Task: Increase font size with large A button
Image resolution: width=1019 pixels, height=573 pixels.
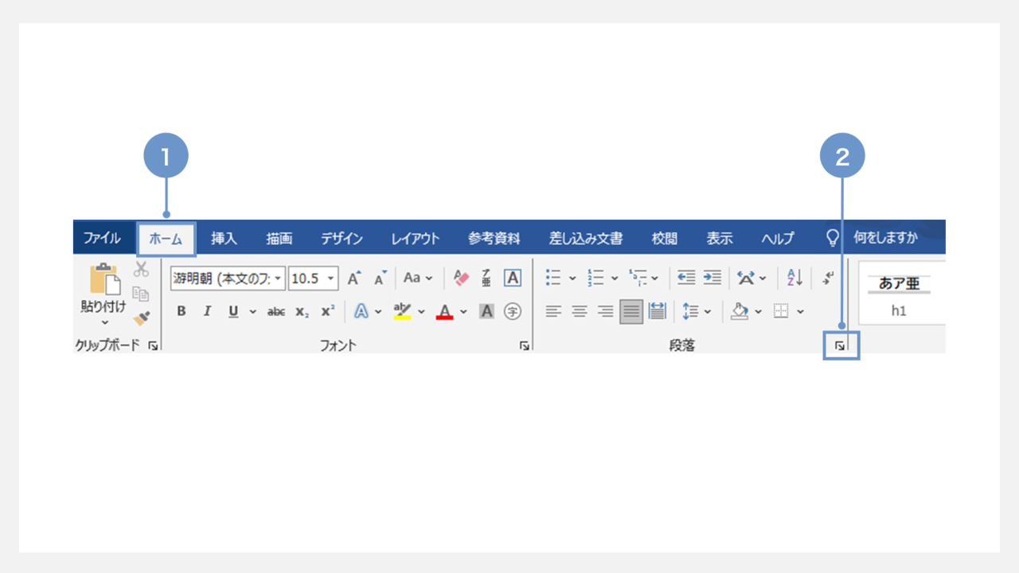Action: click(354, 278)
